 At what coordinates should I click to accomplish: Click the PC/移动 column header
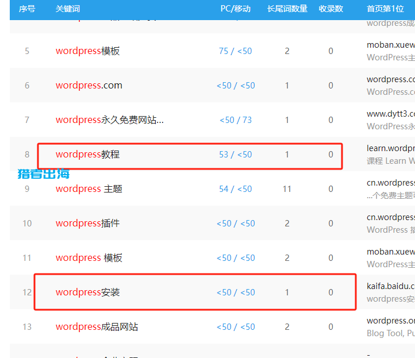(236, 9)
